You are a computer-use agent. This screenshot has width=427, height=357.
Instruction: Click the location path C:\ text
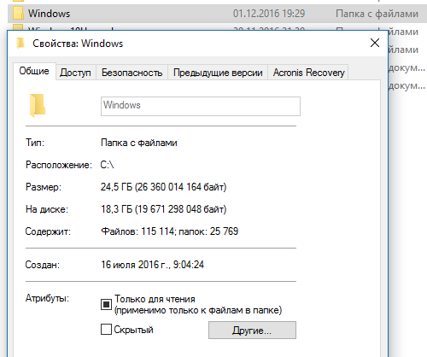coord(107,165)
